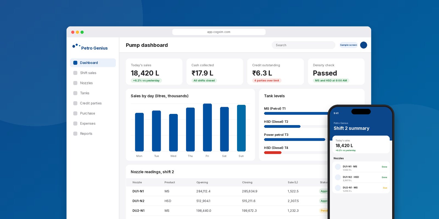Click the Opening column header
The width and height of the screenshot is (439, 219).
pyautogui.click(x=202, y=182)
